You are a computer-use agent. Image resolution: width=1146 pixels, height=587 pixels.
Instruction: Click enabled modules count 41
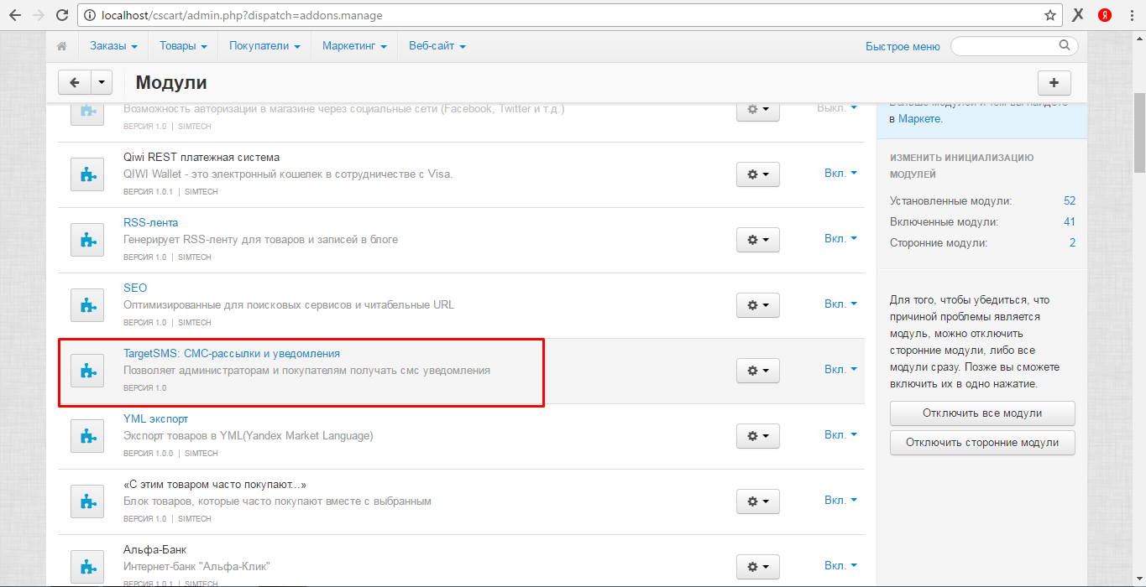(1069, 222)
